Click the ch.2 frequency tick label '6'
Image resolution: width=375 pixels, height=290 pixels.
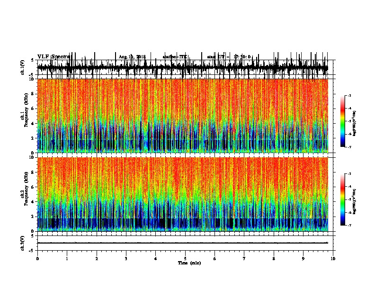[33, 187]
